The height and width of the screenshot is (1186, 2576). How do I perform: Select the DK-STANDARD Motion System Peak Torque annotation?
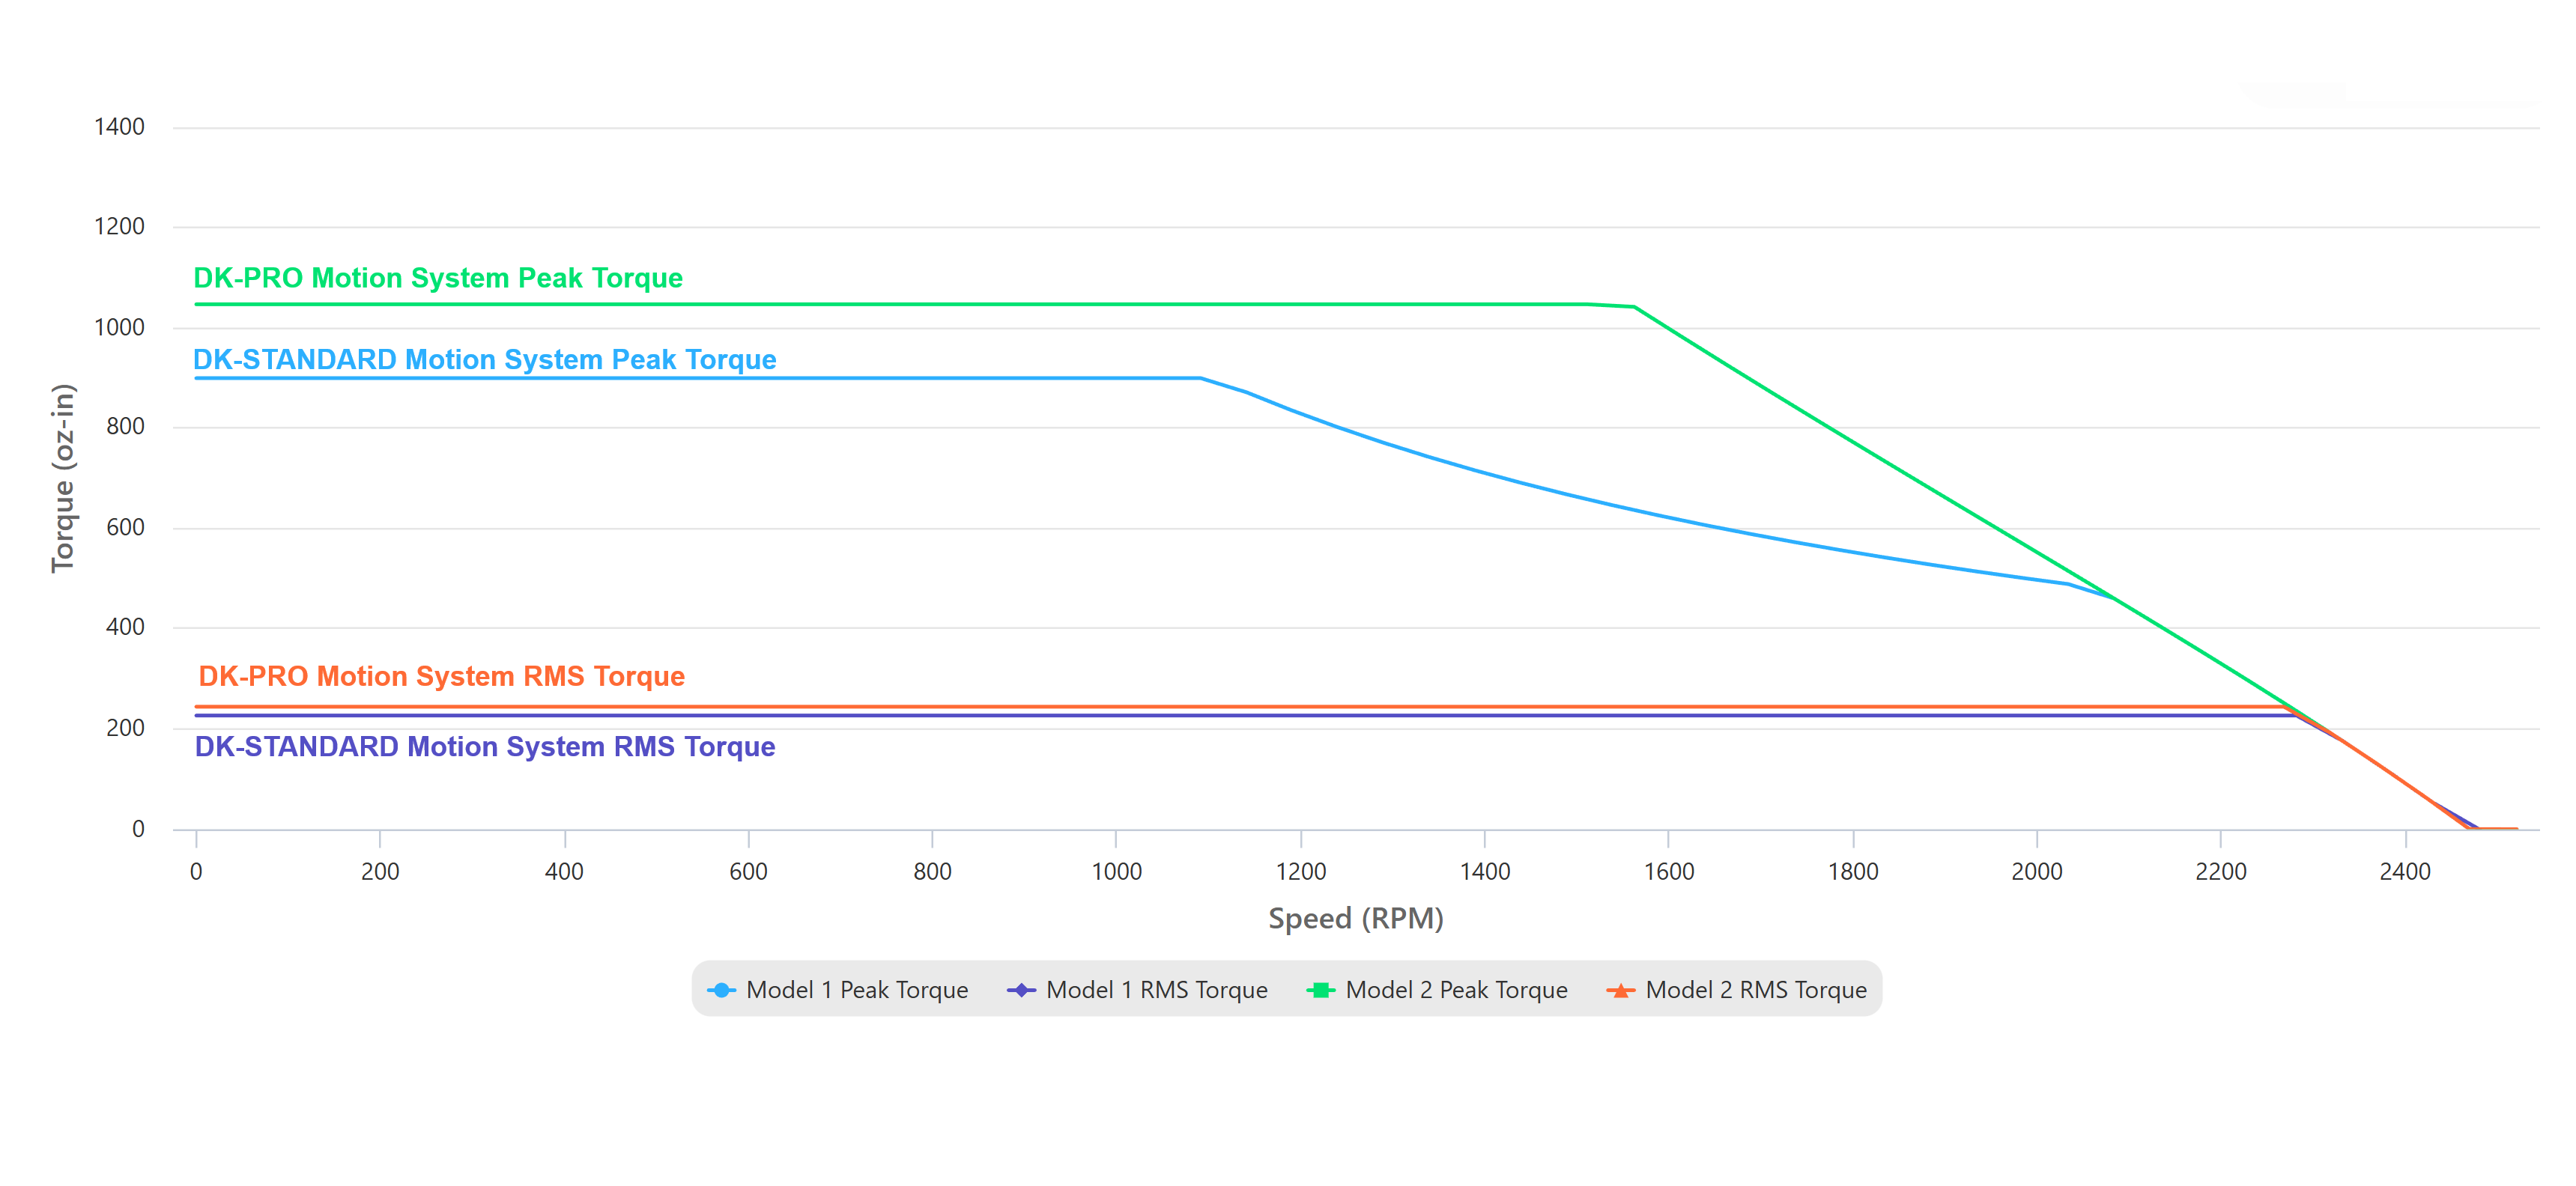point(485,359)
